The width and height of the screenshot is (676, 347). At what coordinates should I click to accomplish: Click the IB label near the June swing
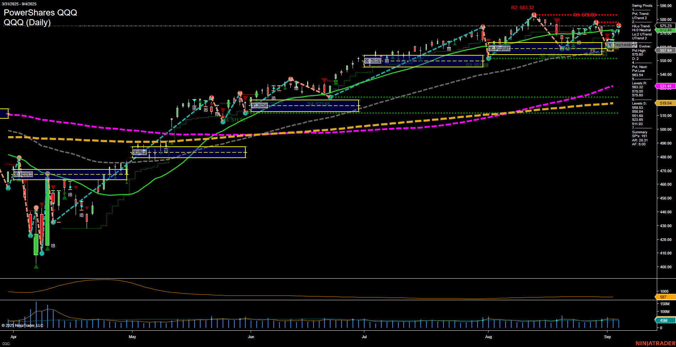(273, 99)
